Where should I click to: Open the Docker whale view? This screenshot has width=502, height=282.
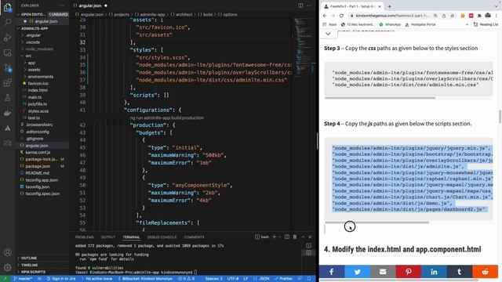7,113
